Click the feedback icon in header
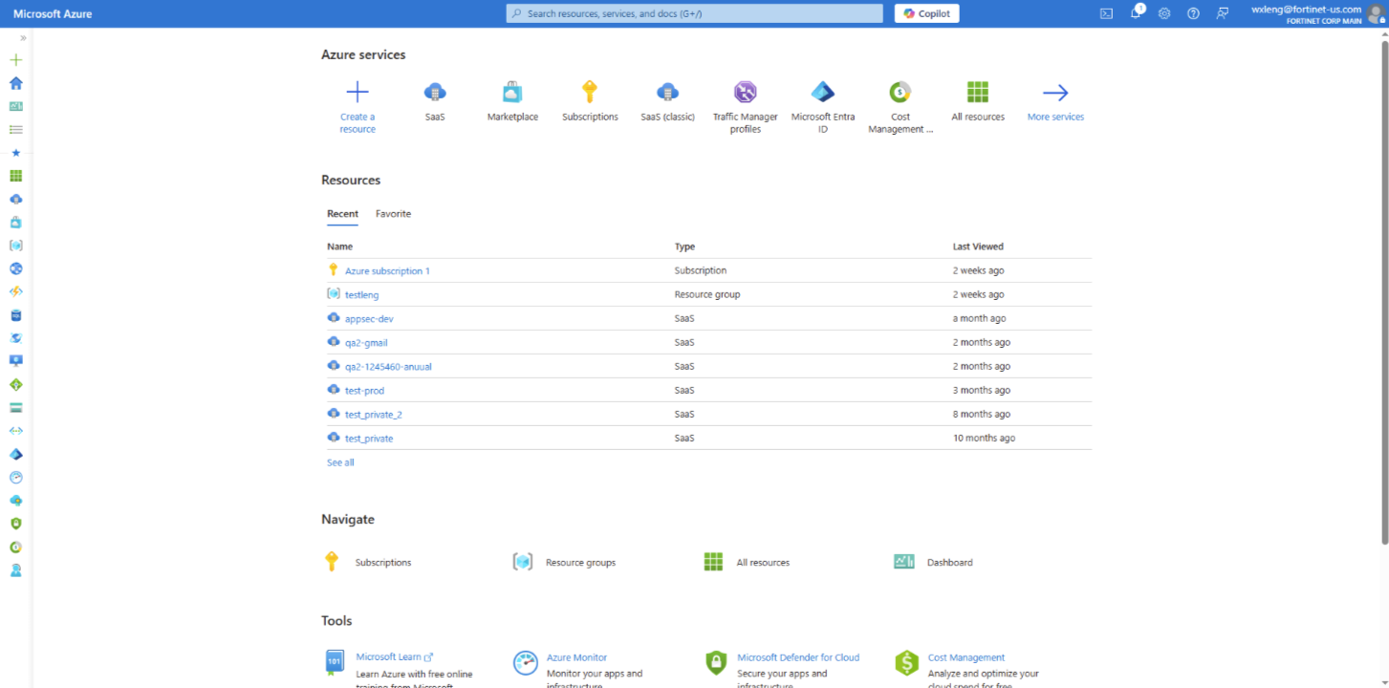The image size is (1389, 688). (x=1222, y=13)
